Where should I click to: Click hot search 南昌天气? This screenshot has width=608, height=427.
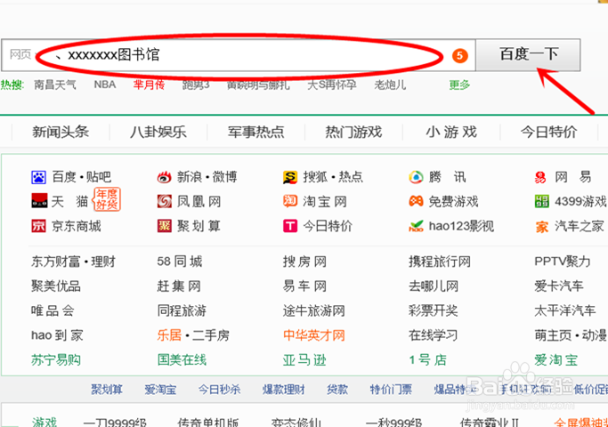click(54, 85)
